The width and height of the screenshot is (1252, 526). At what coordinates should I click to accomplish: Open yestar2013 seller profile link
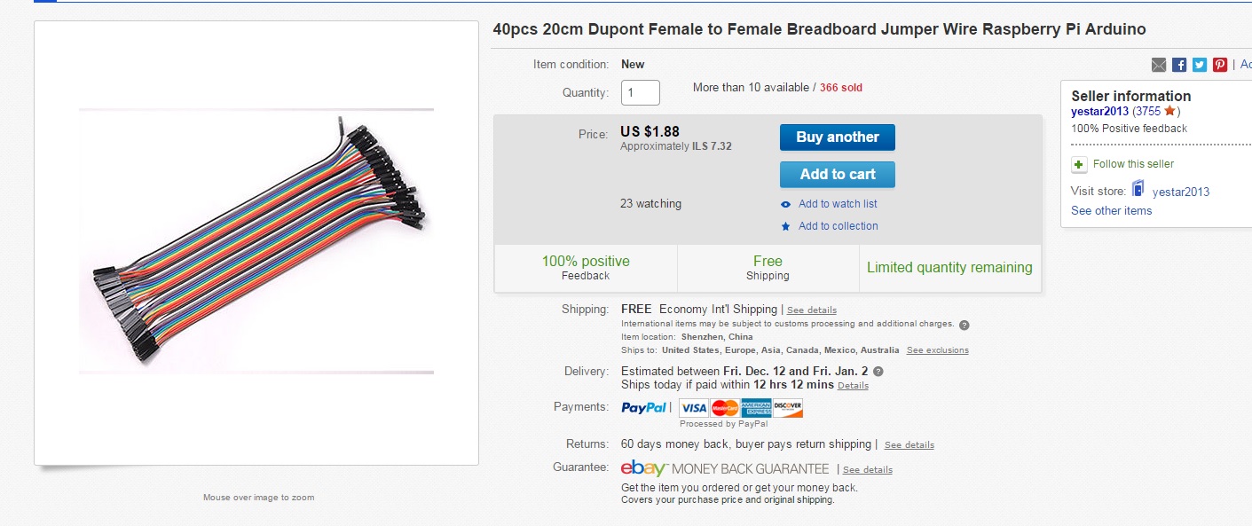pyautogui.click(x=1099, y=112)
